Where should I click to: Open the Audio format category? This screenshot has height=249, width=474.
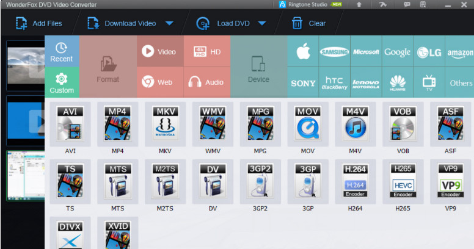tap(207, 82)
